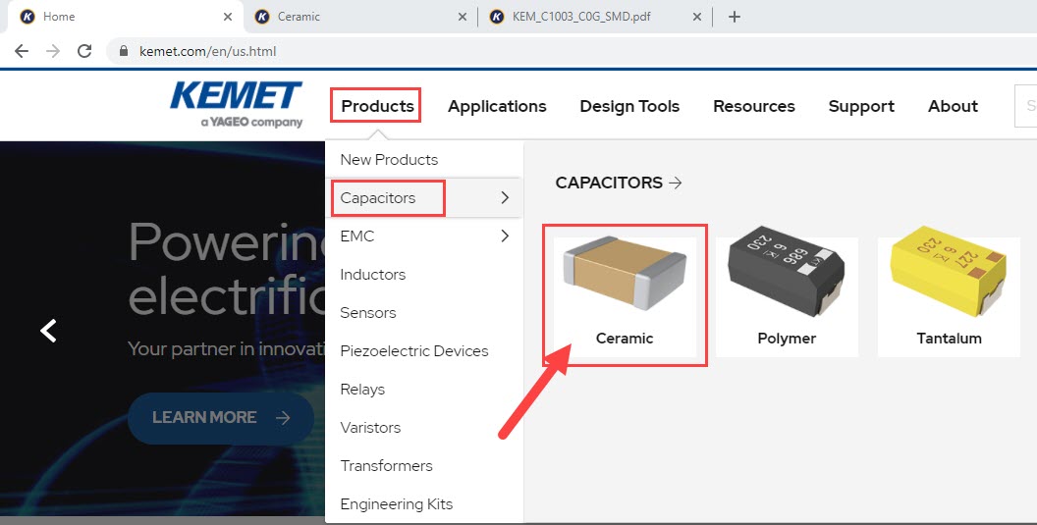Image resolution: width=1037 pixels, height=525 pixels.
Task: Open the Applications menu
Action: 497,106
